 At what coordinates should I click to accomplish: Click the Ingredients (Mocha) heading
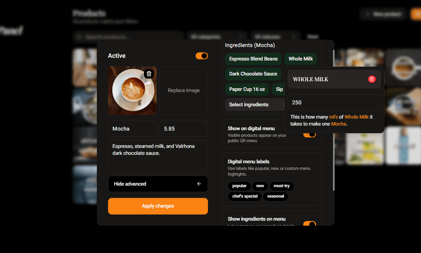[x=250, y=45]
